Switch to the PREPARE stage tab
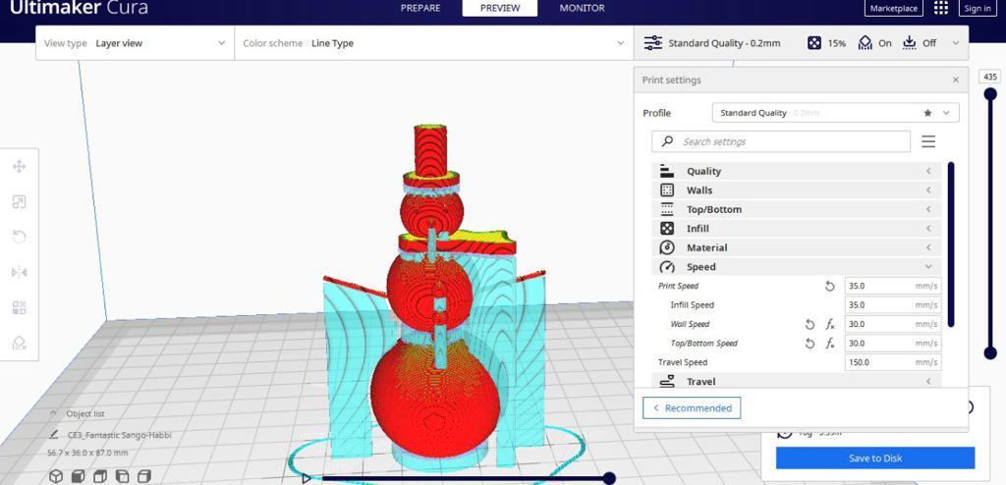The image size is (1006, 485). point(420,8)
